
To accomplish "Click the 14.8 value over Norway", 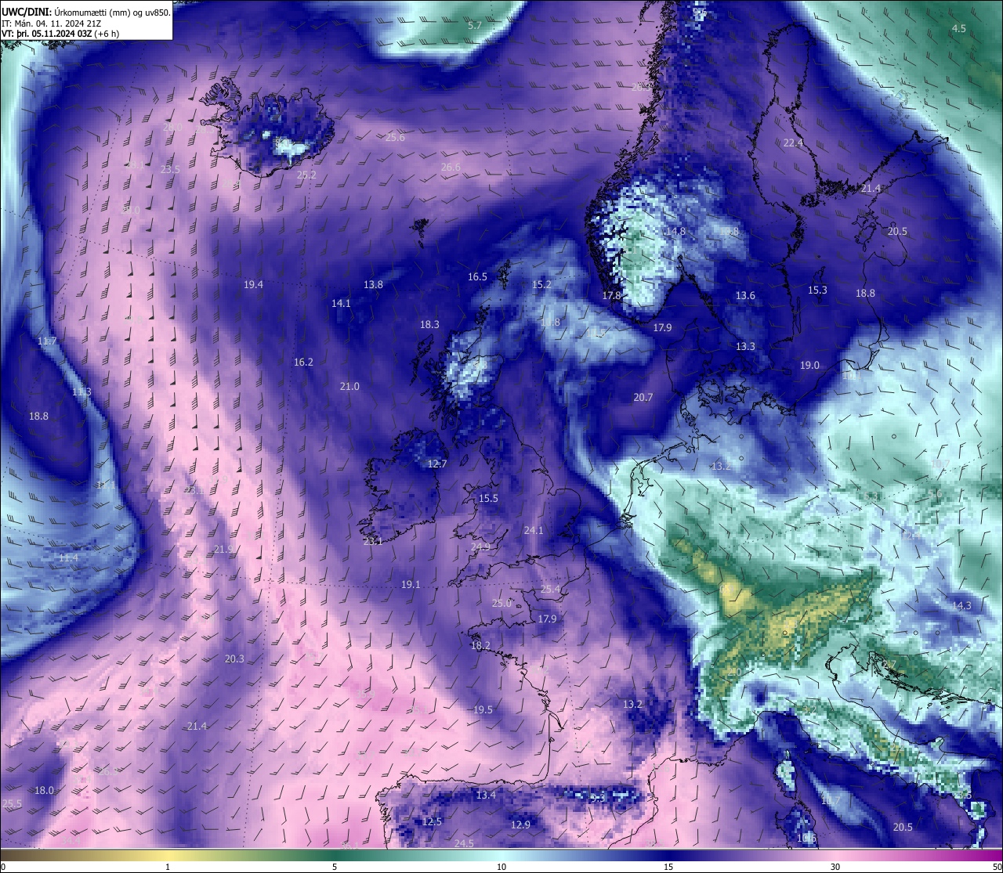I will tap(675, 232).
